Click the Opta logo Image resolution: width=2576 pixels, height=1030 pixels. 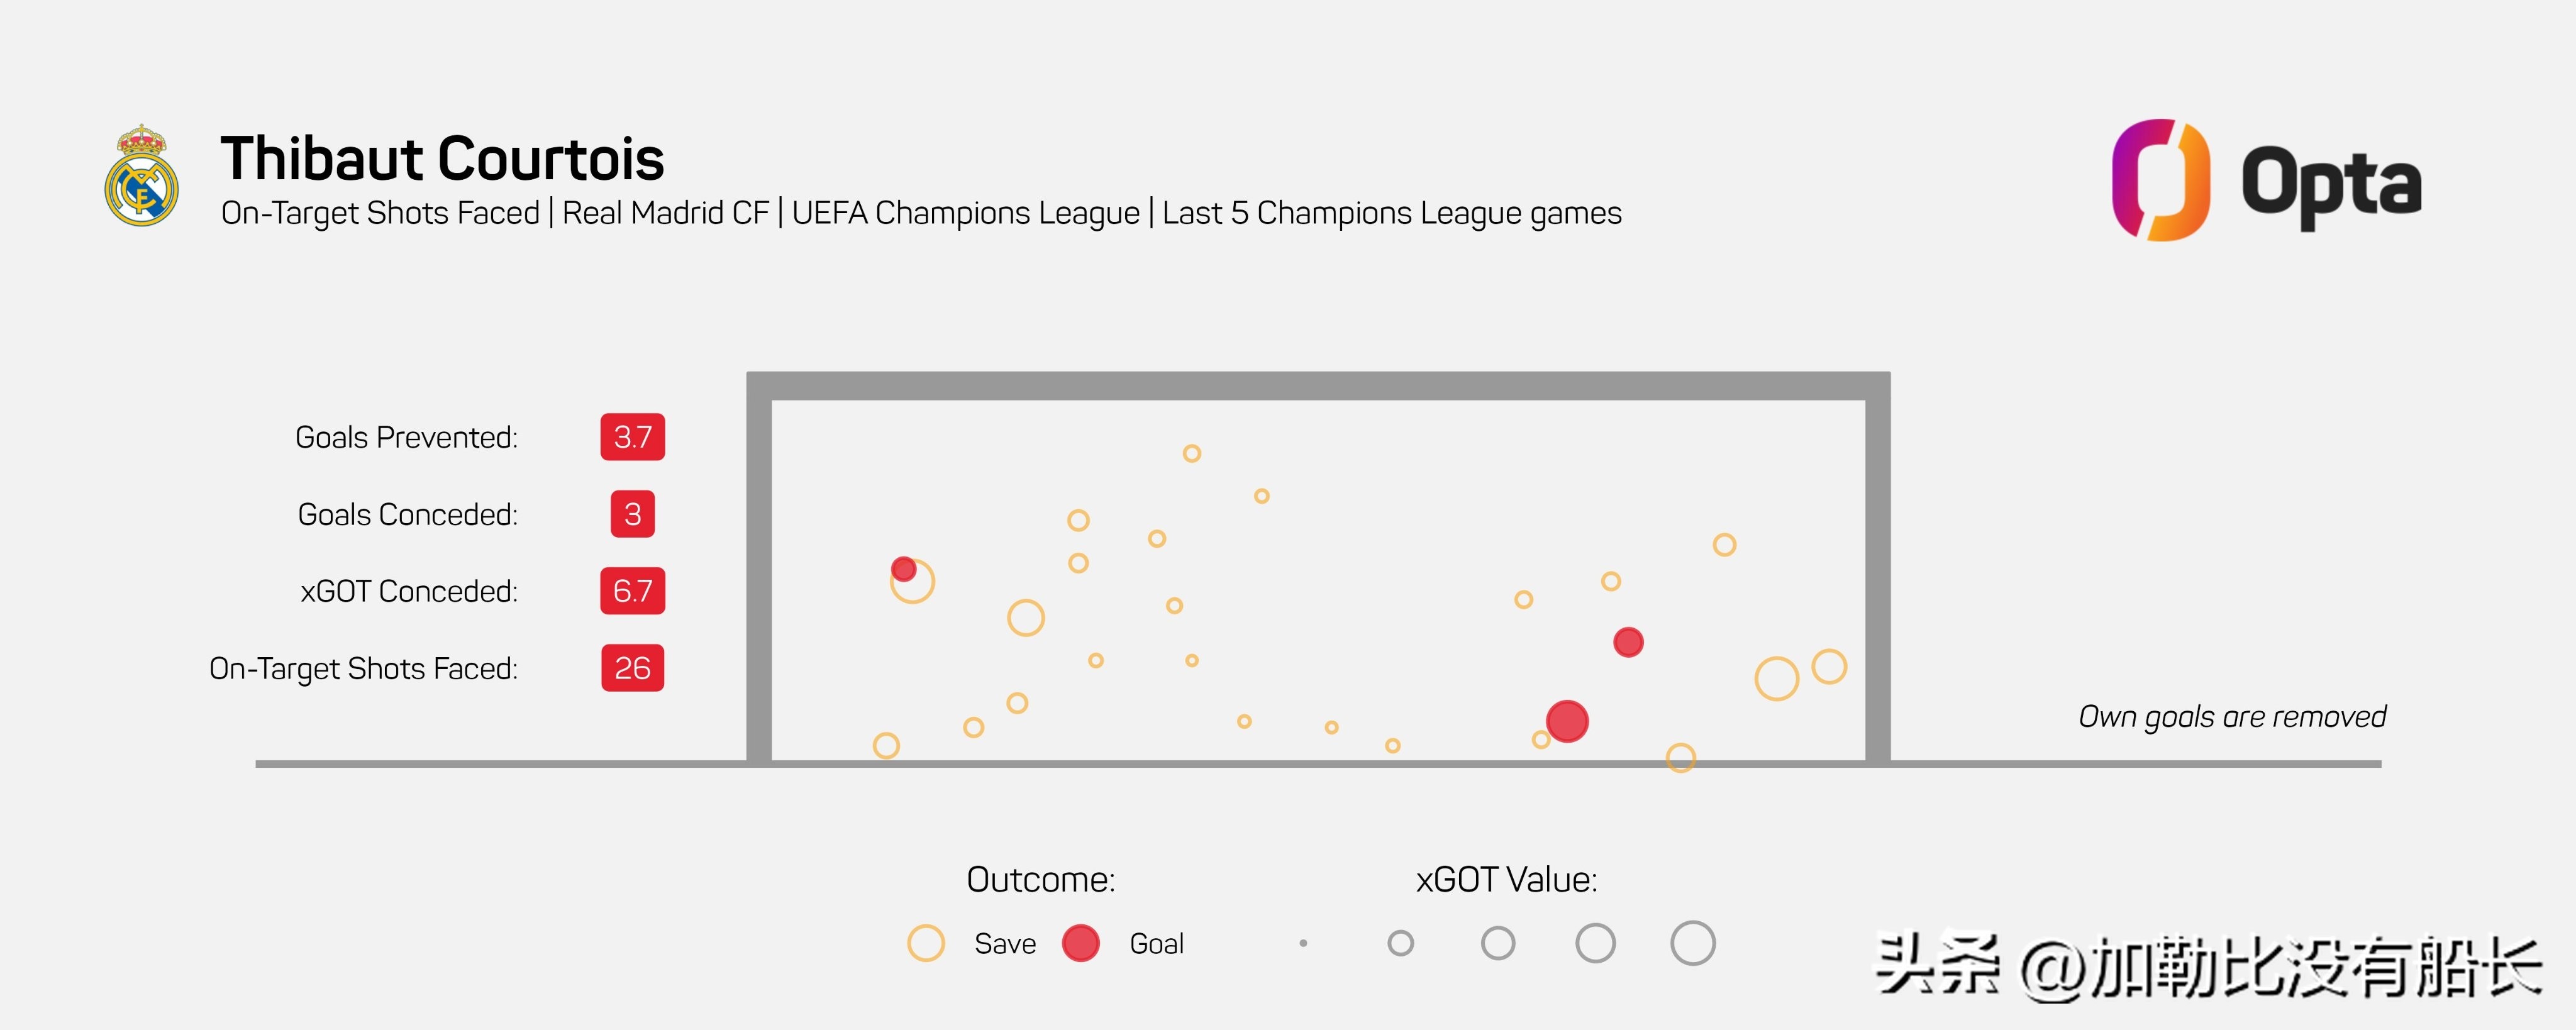2265,181
